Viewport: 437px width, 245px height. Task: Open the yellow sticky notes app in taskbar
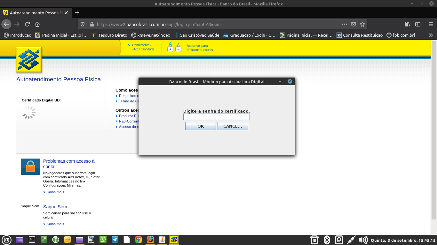68,240
